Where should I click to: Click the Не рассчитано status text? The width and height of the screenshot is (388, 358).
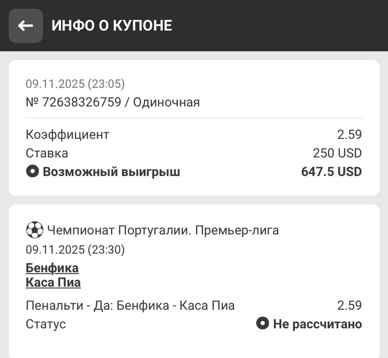tap(317, 324)
